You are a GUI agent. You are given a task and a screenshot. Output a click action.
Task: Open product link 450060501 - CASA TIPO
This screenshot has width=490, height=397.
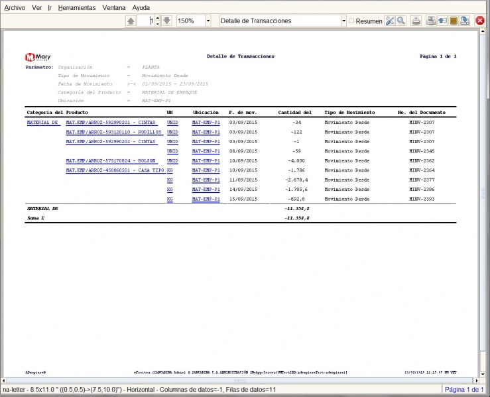[x=115, y=170]
